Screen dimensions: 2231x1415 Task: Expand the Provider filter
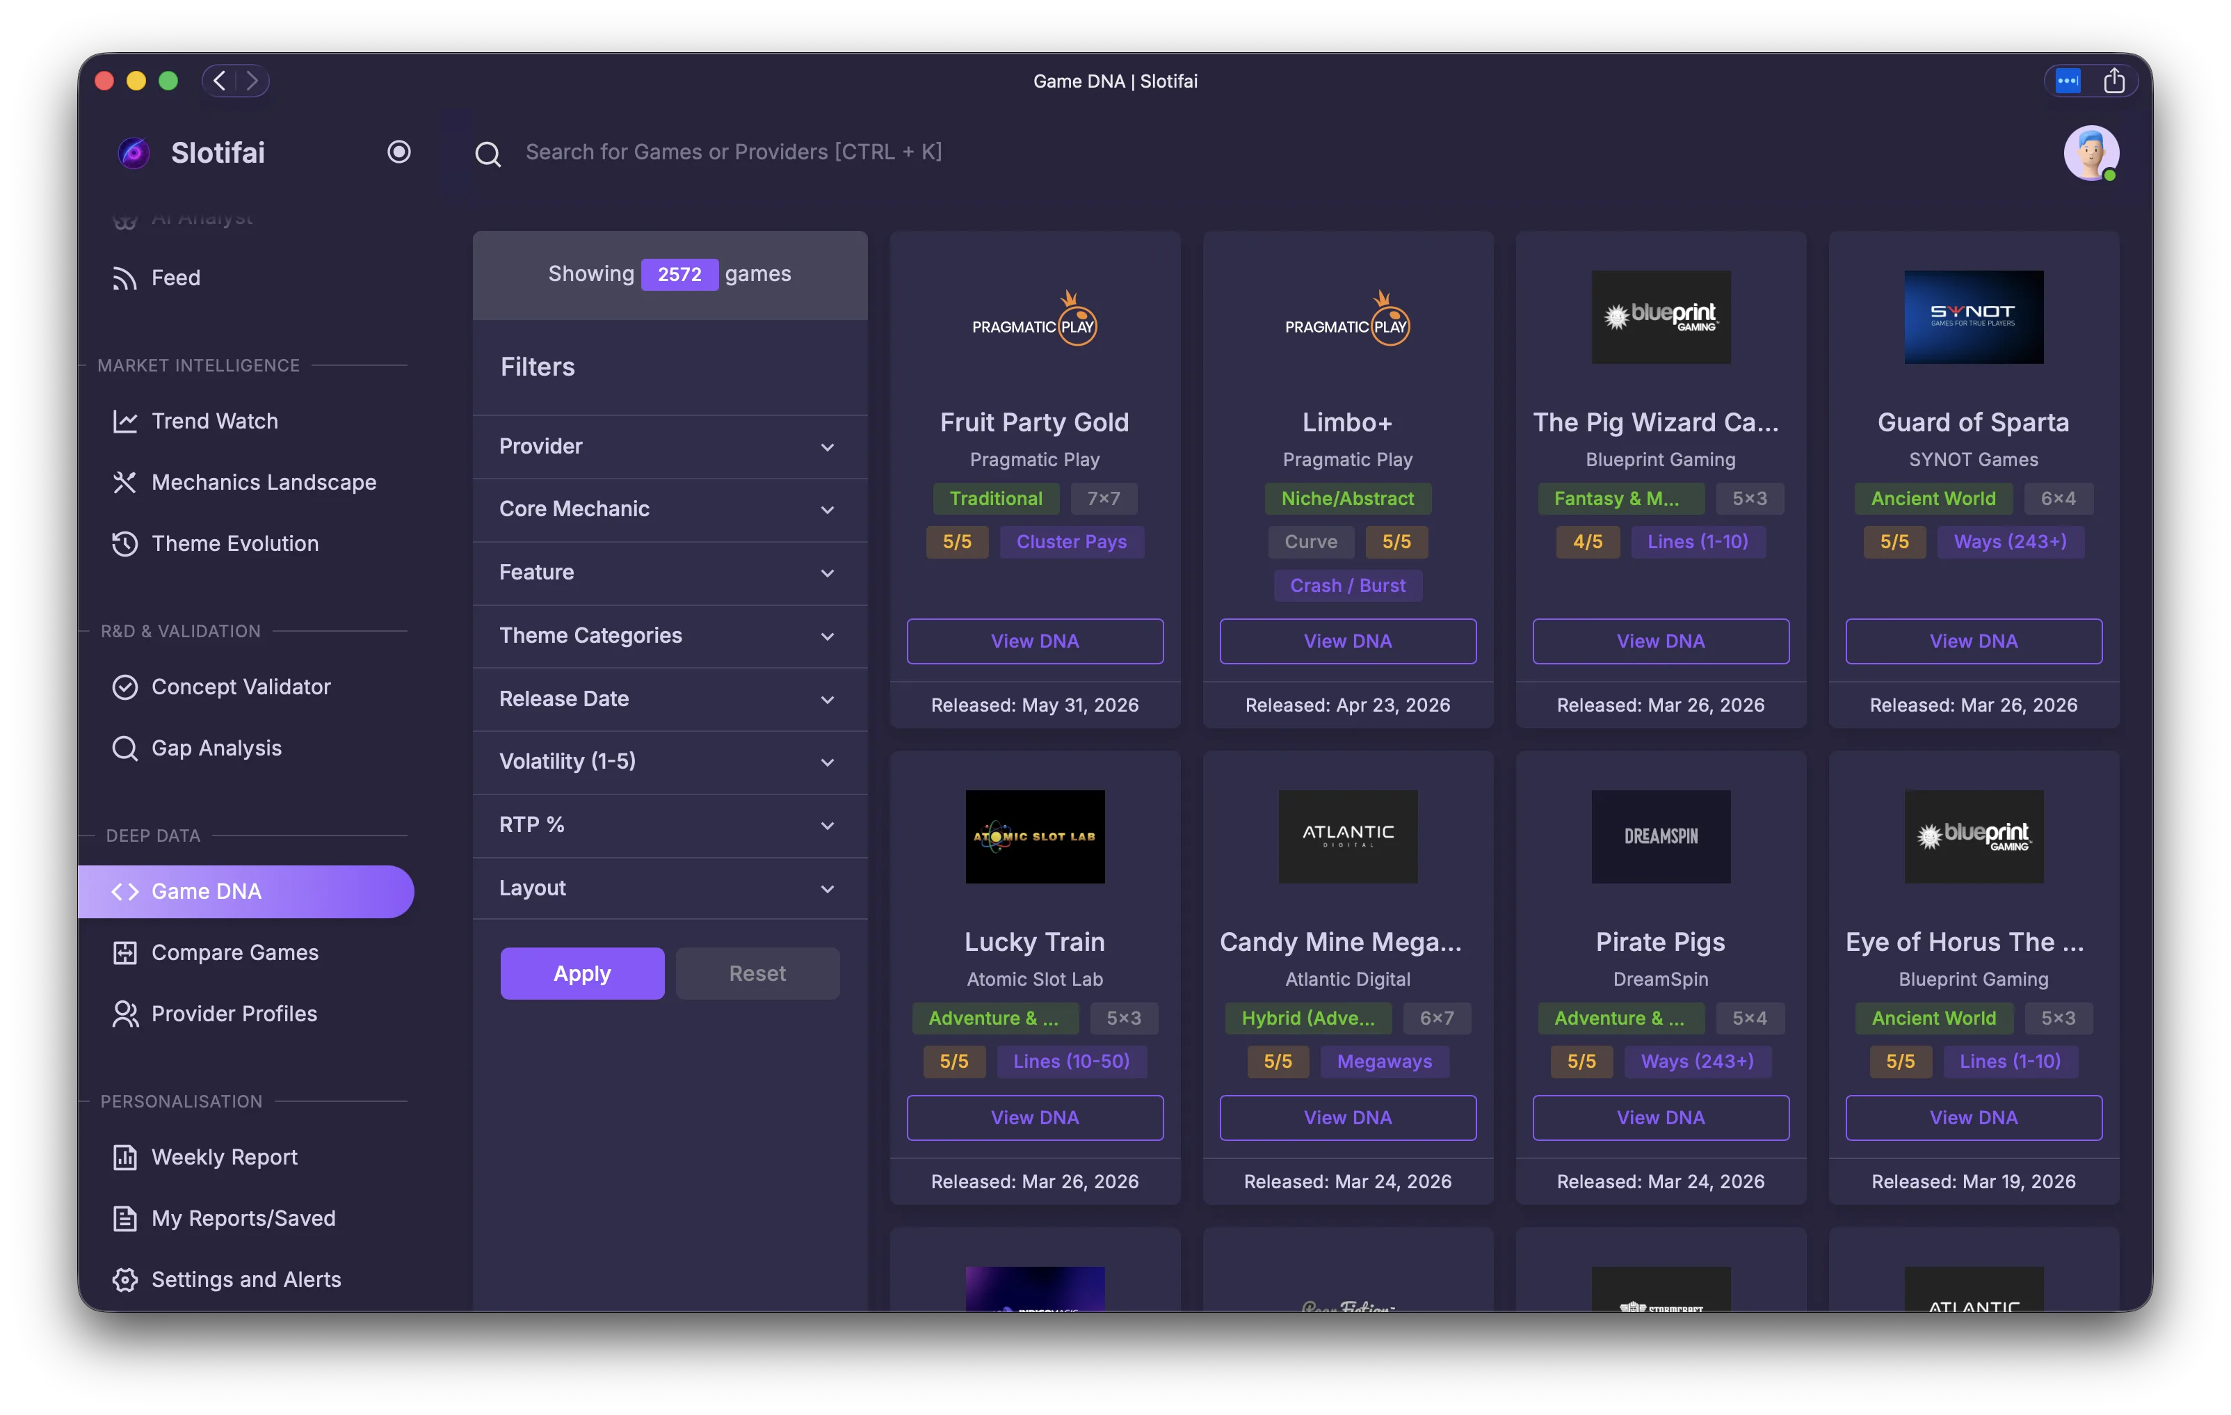[x=670, y=447]
